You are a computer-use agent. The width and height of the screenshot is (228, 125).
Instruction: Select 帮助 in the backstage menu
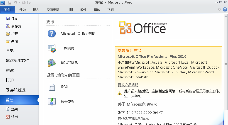coord(20,100)
